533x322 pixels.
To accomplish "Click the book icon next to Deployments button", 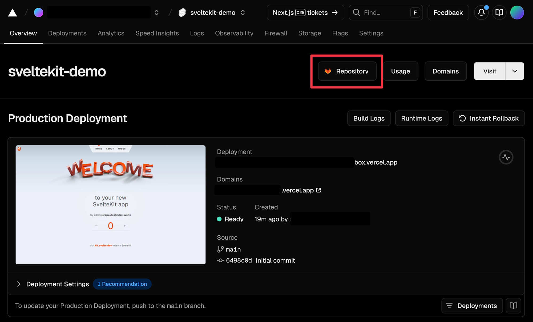I will [513, 305].
